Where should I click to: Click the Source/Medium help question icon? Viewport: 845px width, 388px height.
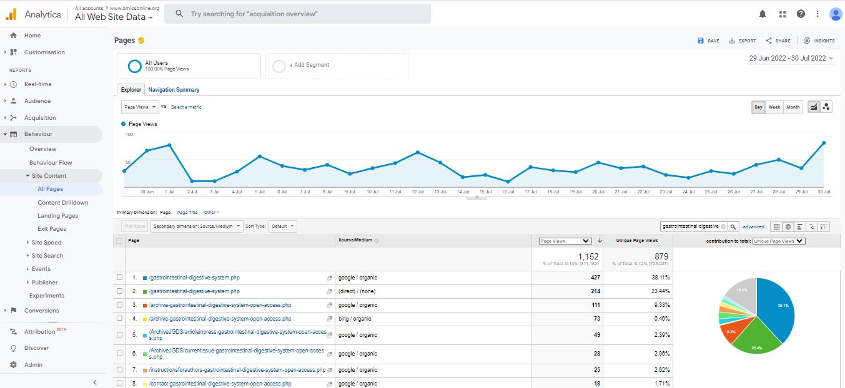pyautogui.click(x=377, y=240)
